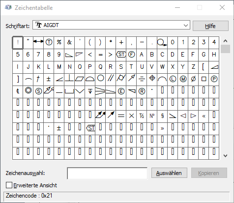The image size is (234, 203).
Task: Grab the character grid scrollbar thumb
Action: (x=225, y=49)
